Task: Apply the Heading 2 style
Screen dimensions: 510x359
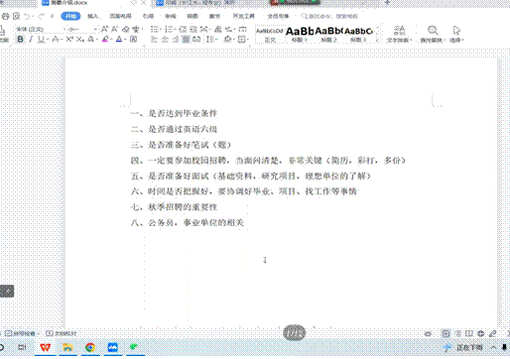Action: (x=328, y=34)
